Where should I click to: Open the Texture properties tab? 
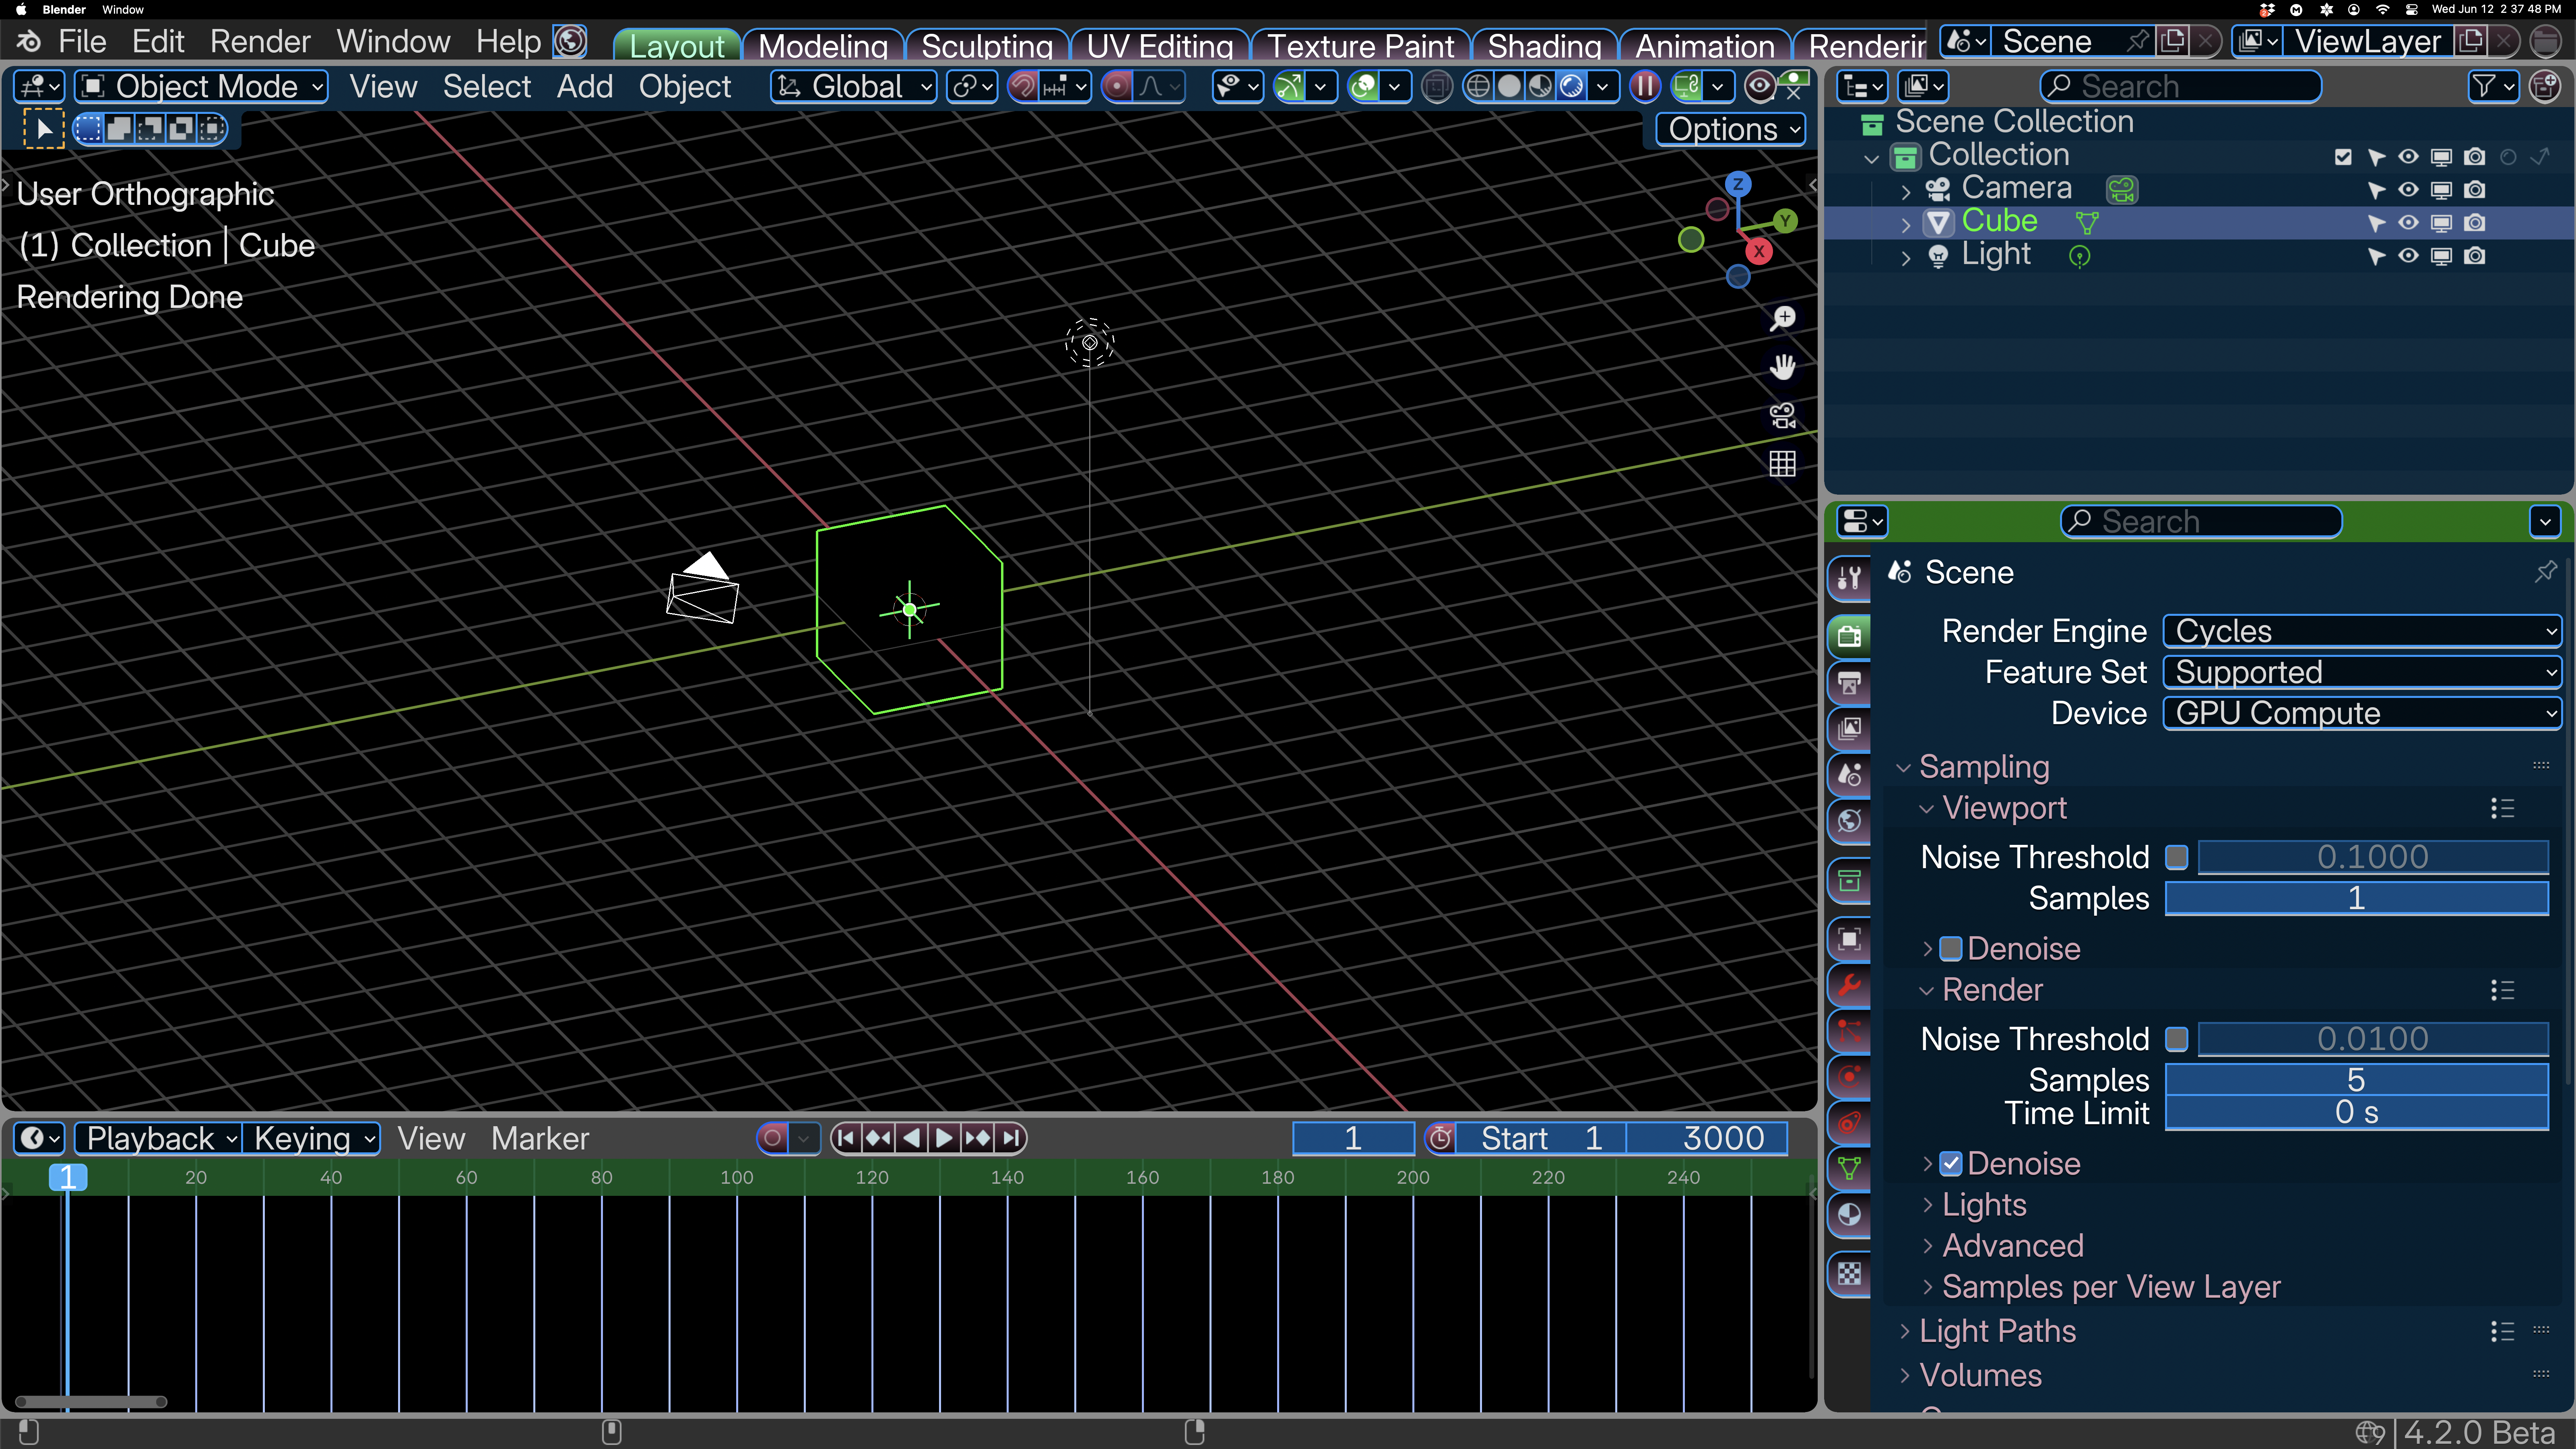pos(1849,1273)
